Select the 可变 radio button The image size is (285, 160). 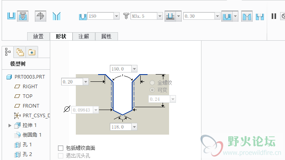point(152,90)
